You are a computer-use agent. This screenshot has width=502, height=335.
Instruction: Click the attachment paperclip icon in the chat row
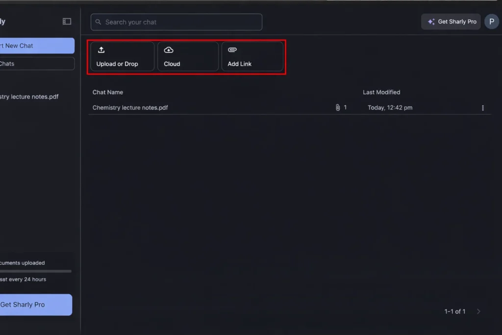coord(338,107)
